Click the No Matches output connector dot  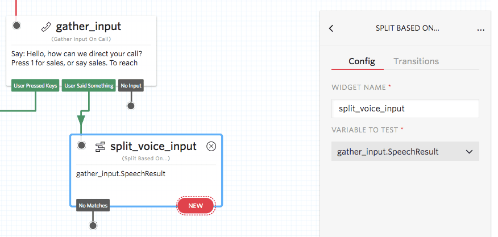click(x=93, y=226)
